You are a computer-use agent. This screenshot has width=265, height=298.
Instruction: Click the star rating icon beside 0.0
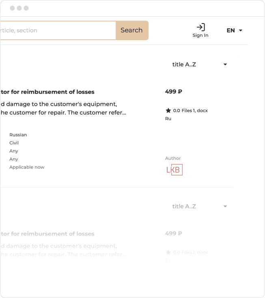coord(168,110)
